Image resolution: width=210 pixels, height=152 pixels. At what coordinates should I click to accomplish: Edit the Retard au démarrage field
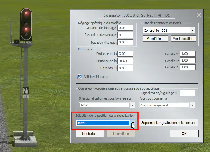click(125, 35)
